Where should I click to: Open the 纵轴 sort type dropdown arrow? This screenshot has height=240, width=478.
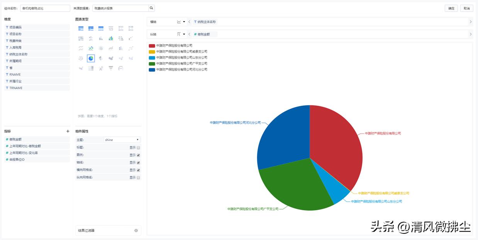click(x=184, y=34)
